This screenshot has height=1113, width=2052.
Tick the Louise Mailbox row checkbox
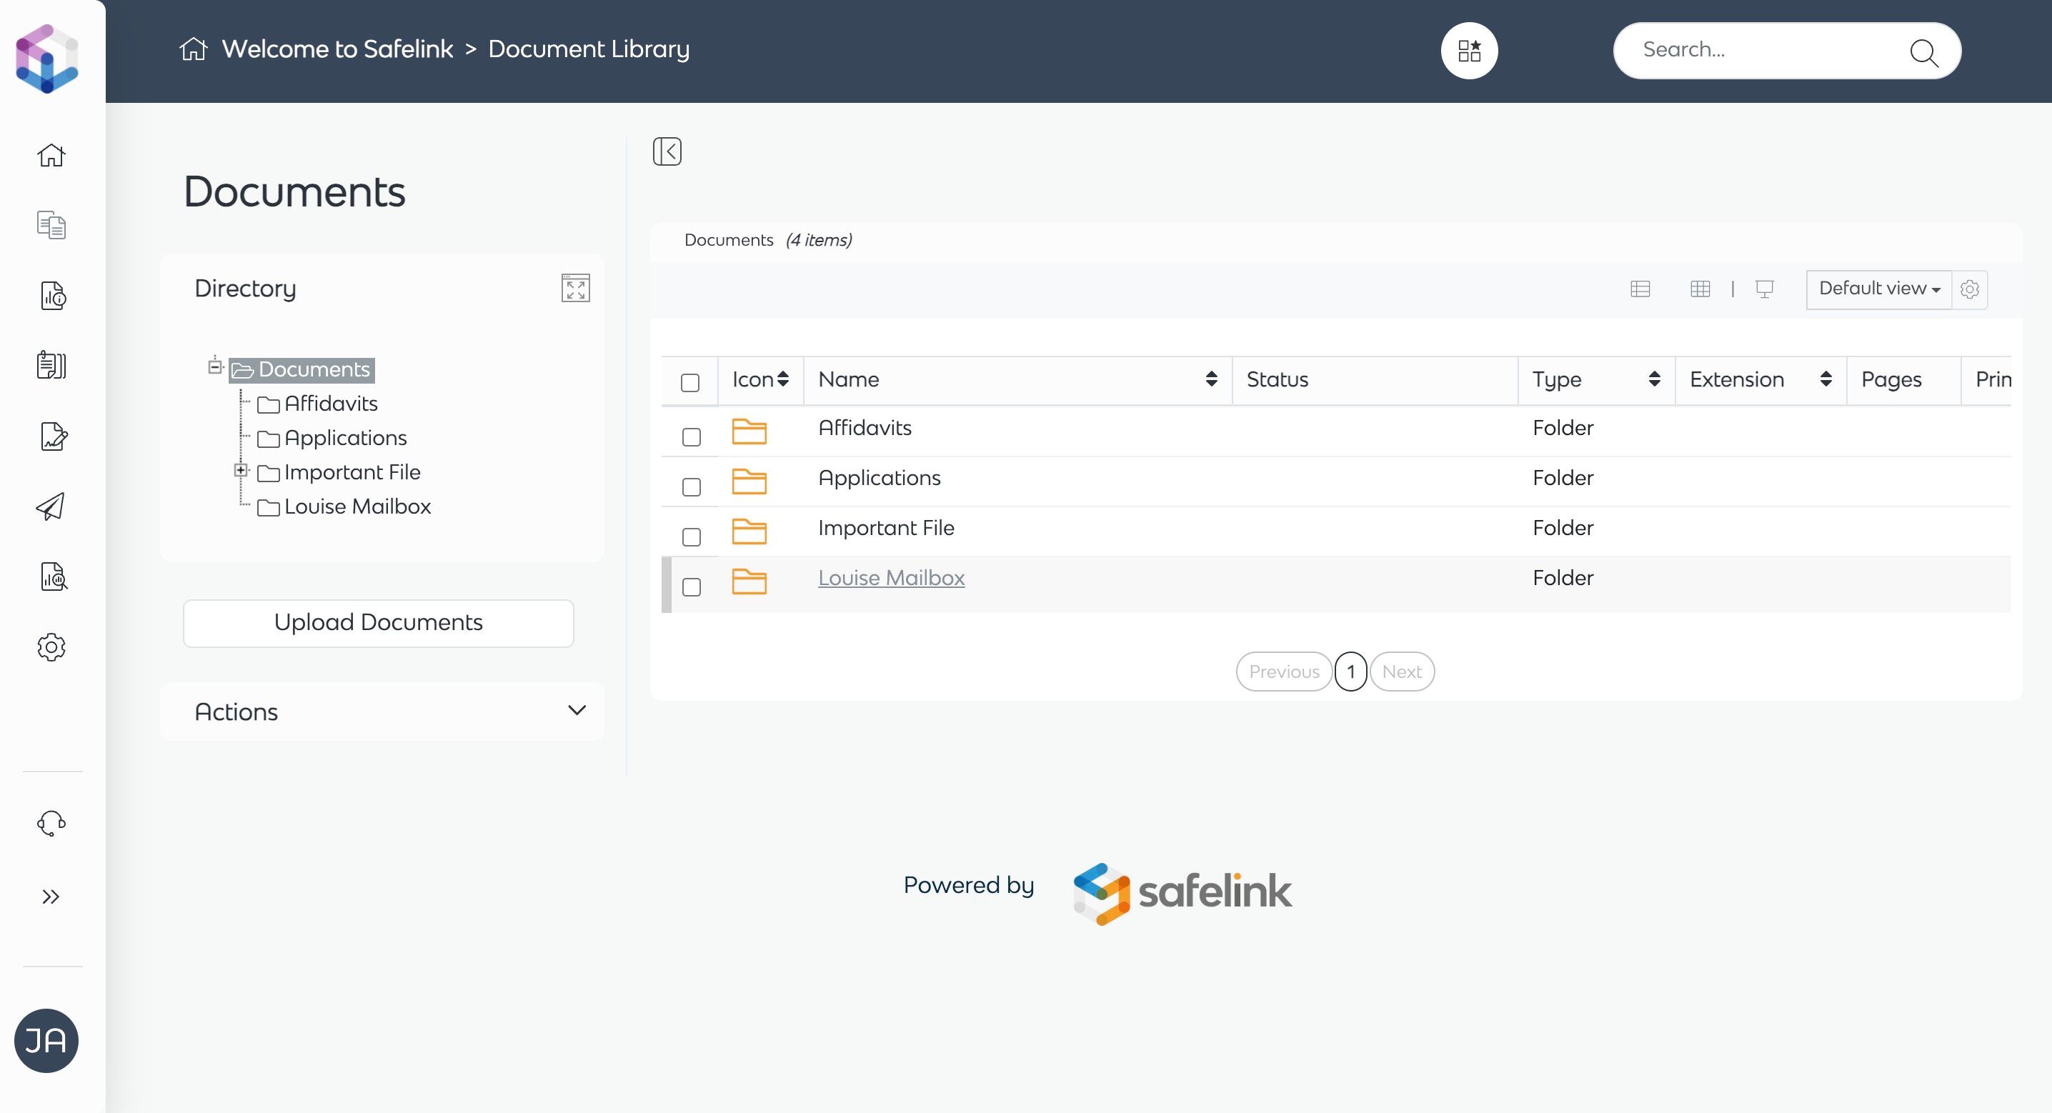[692, 587]
